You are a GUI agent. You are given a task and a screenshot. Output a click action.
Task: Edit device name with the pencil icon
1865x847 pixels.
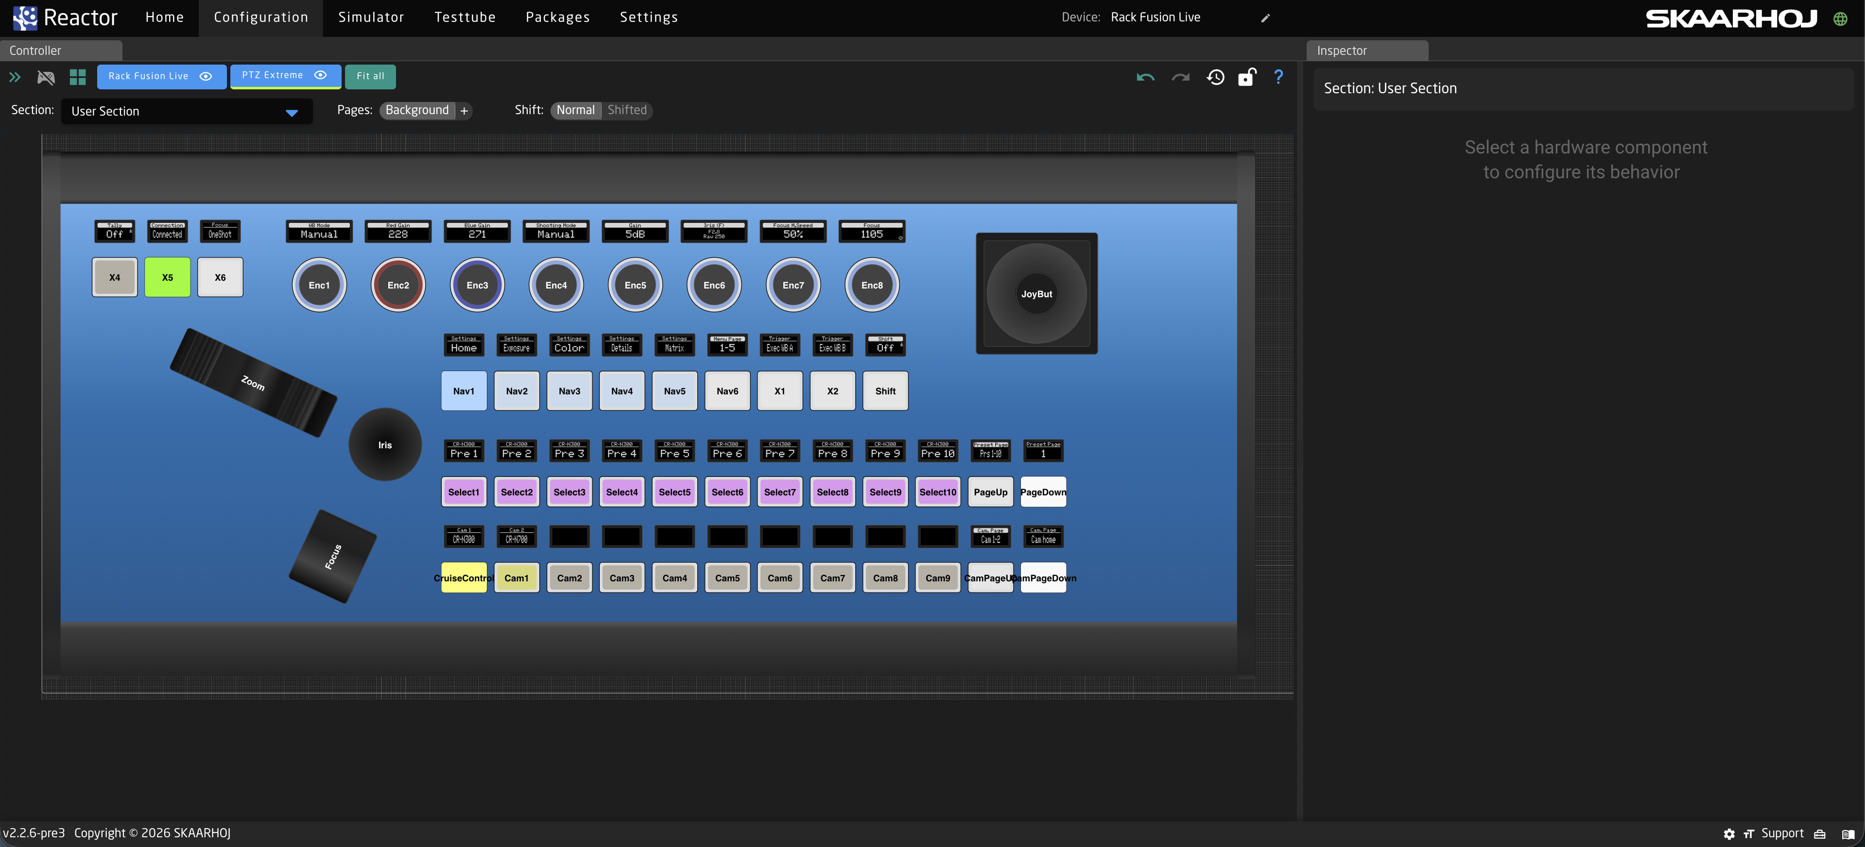[x=1265, y=17]
